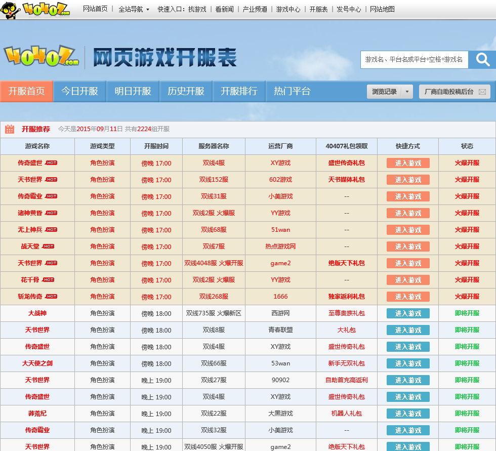The width and height of the screenshot is (496, 451).
Task: Go to 热门平台 tab
Action: [x=292, y=91]
